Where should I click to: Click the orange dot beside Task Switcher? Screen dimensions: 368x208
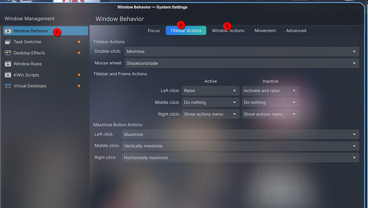[x=79, y=42]
